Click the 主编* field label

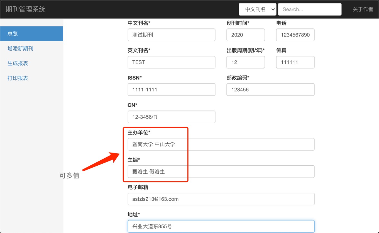134,160
